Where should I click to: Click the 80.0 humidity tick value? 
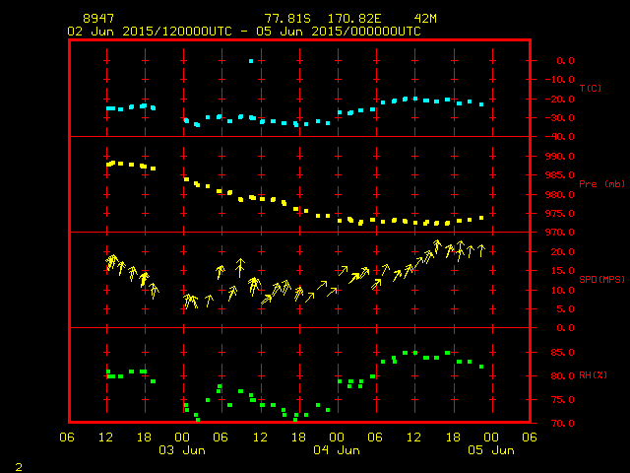[562, 376]
